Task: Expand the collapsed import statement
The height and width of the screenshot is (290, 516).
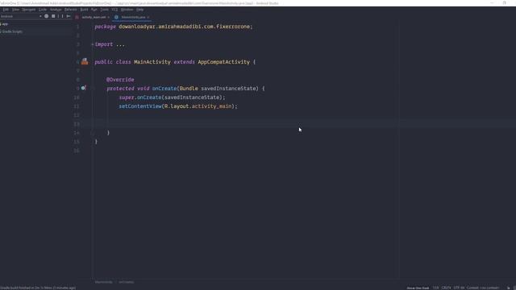Action: tap(93, 44)
